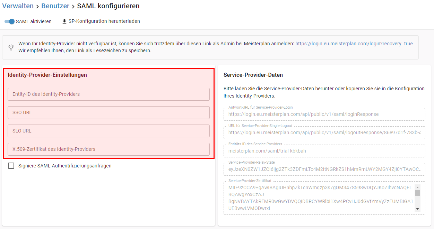The image size is (434, 229).
Task: Click the SAML konfigurieren page title
Action: point(108,6)
